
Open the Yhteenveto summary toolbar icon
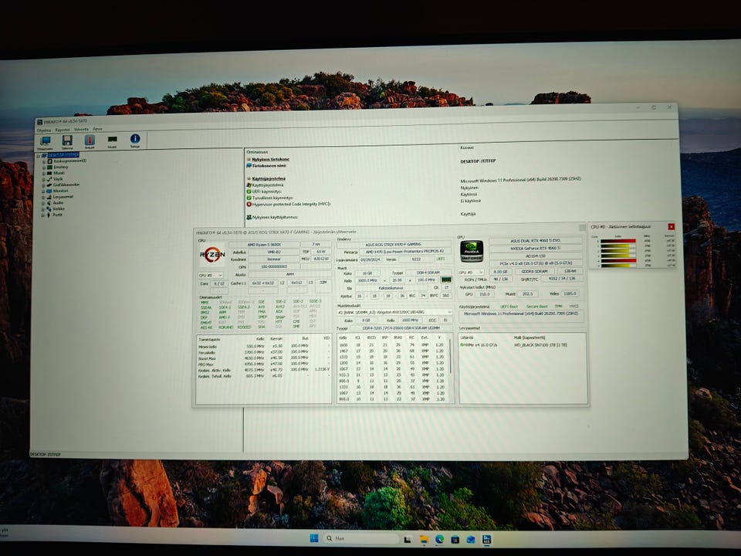46,141
